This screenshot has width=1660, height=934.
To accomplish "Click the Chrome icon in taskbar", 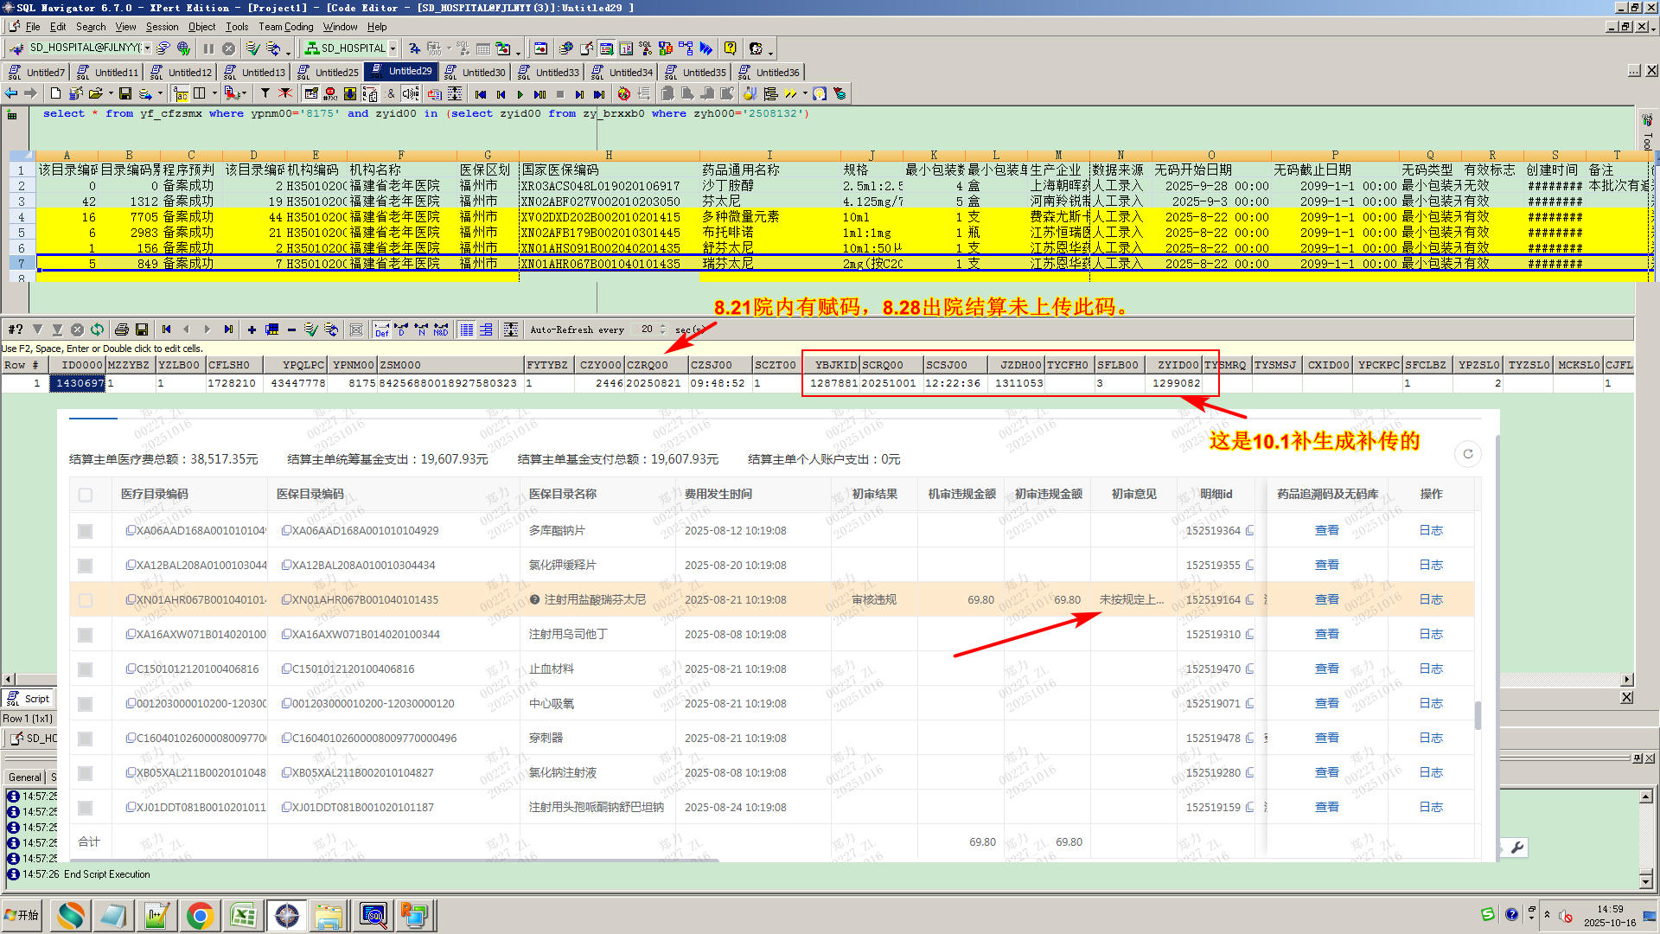I will pyautogui.click(x=200, y=915).
